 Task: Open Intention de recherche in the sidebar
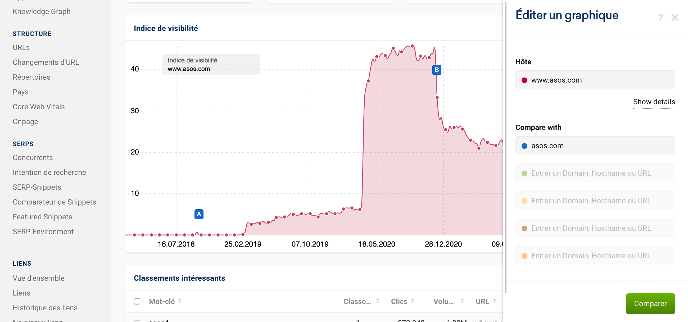(x=49, y=173)
